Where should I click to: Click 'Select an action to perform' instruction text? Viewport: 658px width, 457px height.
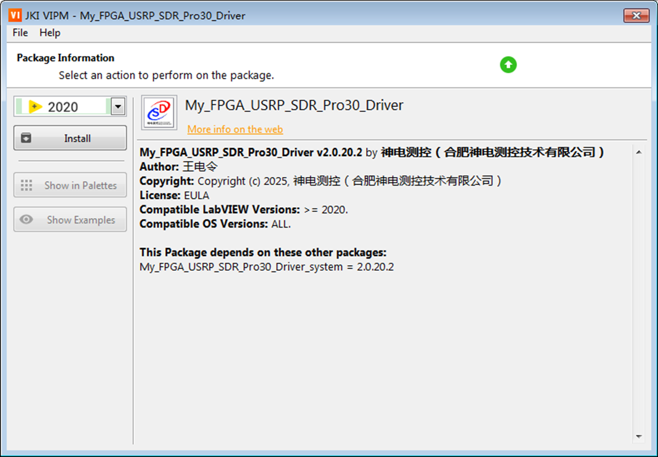(x=166, y=75)
